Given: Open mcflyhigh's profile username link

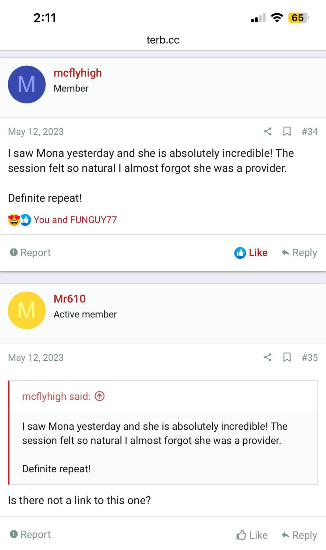Looking at the screenshot, I should [78, 73].
